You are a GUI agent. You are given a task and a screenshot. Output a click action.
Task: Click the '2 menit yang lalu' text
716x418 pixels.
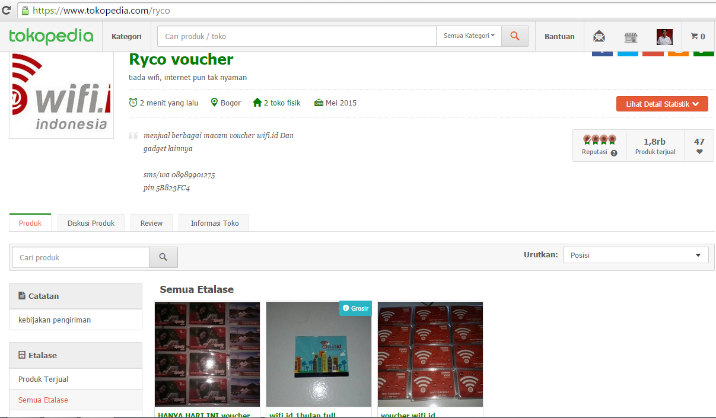point(169,103)
